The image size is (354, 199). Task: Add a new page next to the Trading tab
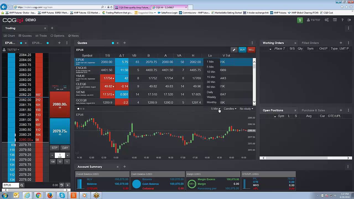point(52,28)
